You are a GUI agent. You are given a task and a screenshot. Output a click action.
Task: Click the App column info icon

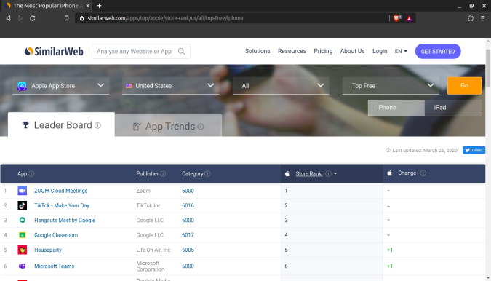click(31, 173)
